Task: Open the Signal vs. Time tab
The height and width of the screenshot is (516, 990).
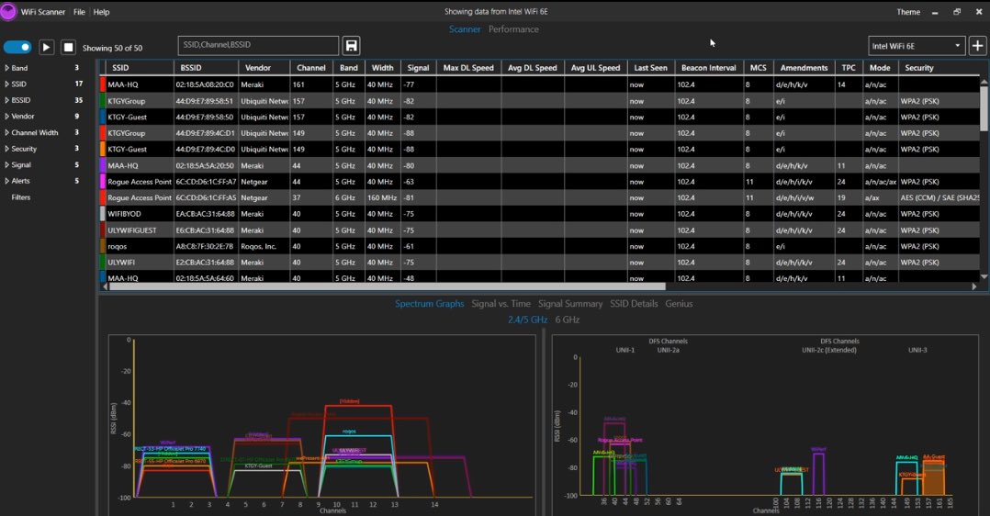Action: click(501, 304)
